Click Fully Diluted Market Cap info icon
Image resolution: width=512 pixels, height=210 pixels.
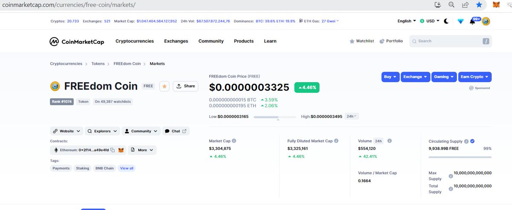[x=336, y=141]
